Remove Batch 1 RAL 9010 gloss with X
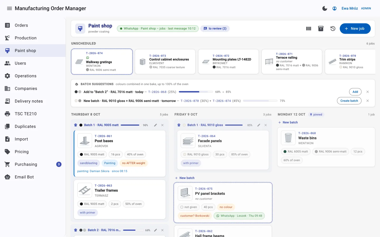This screenshot has height=237, width=380. [x=265, y=125]
